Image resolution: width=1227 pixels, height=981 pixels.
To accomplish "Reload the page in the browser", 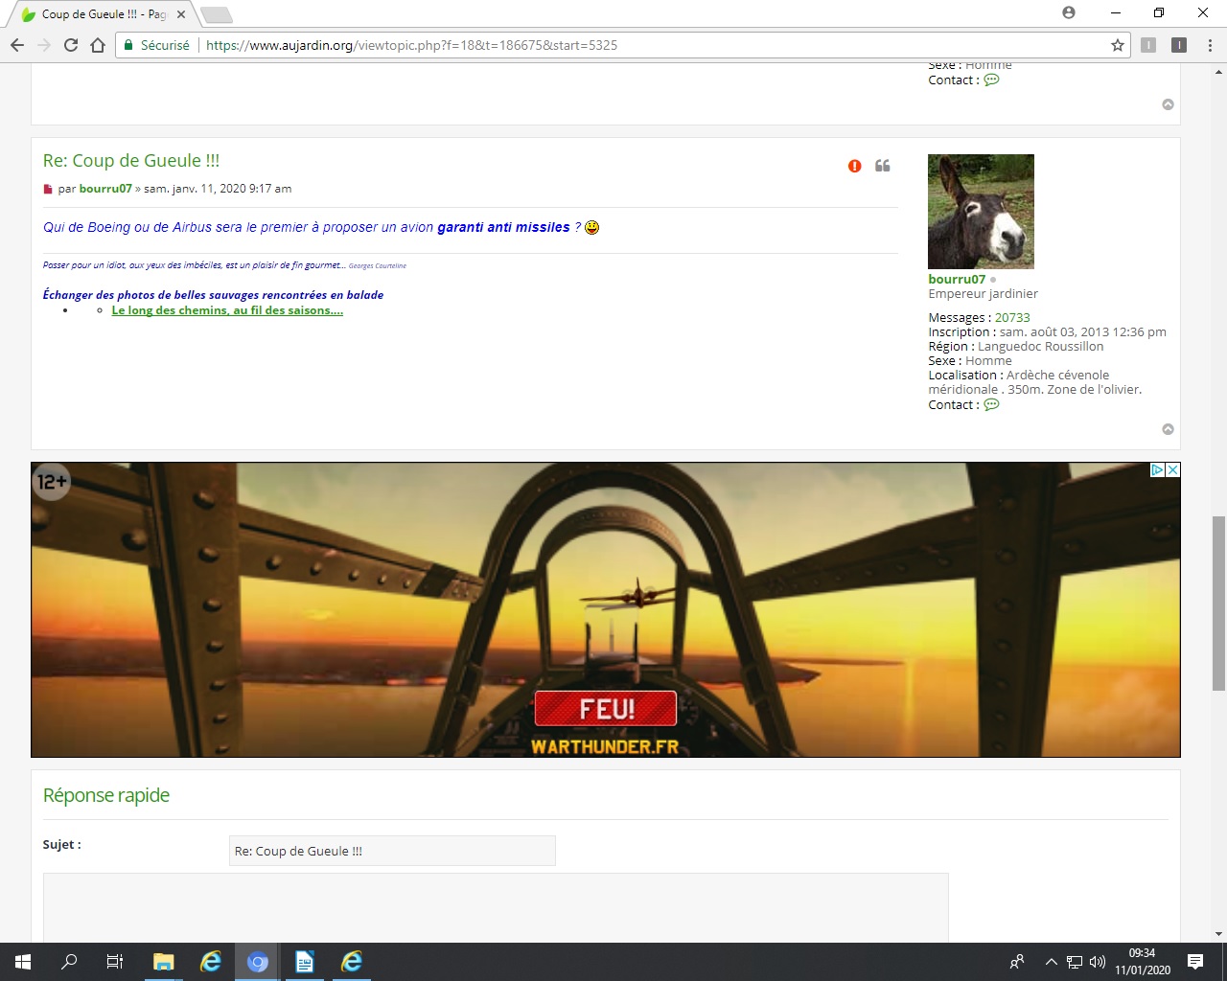I will [71, 45].
